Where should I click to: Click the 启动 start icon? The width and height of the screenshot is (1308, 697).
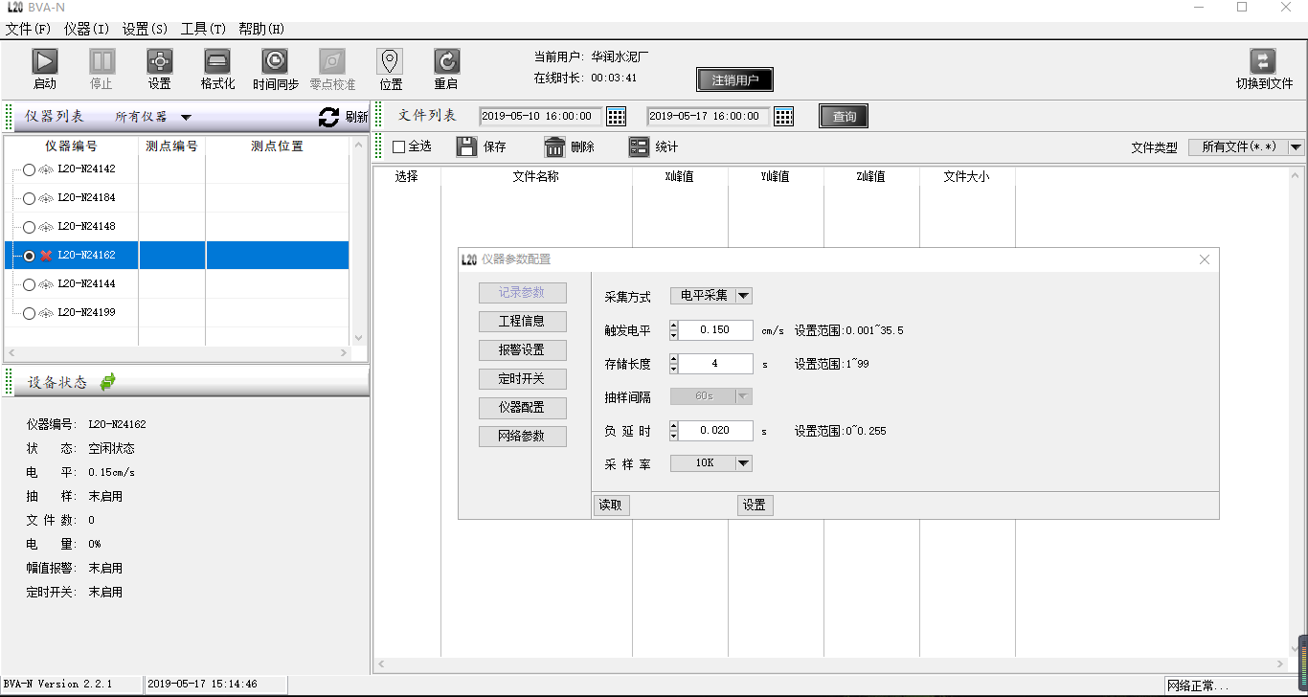(45, 62)
